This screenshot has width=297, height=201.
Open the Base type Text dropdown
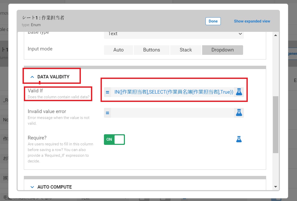(x=174, y=34)
